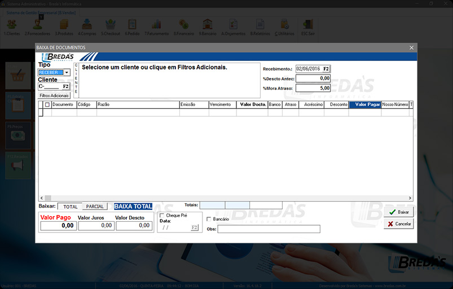Screen dimensions: 453x289
Task: Click the 3.Produtos toolbar icon
Action: pyautogui.click(x=64, y=25)
